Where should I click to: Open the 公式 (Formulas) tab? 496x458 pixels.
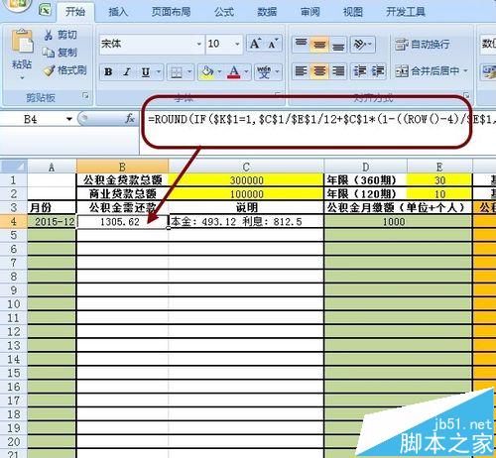coord(224,12)
